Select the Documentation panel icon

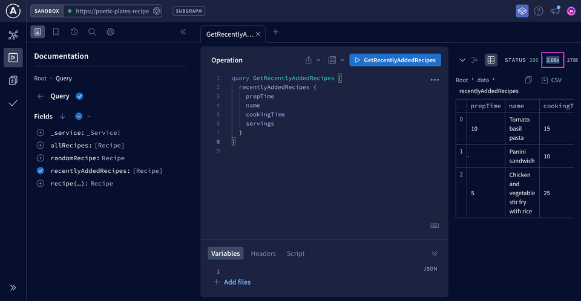38,32
